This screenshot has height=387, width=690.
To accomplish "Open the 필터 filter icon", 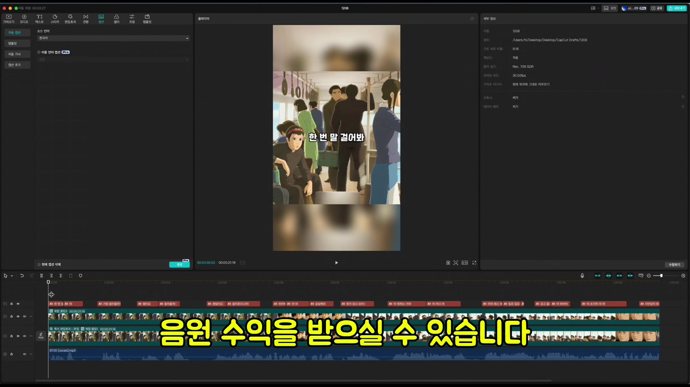I will point(116,19).
